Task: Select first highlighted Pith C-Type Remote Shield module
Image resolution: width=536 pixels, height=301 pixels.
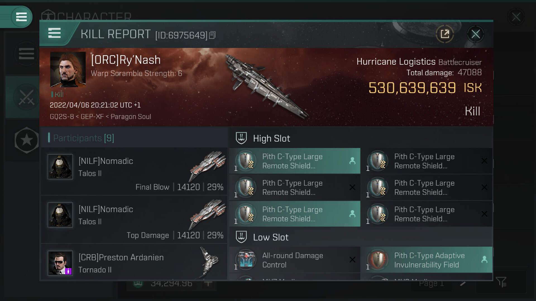Action: click(295, 161)
